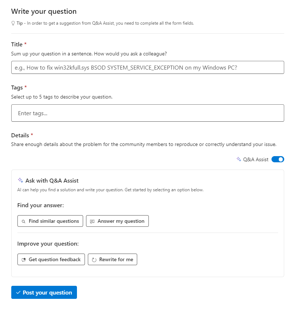Submit with Post your question button
The height and width of the screenshot is (309, 294).
coord(44,293)
